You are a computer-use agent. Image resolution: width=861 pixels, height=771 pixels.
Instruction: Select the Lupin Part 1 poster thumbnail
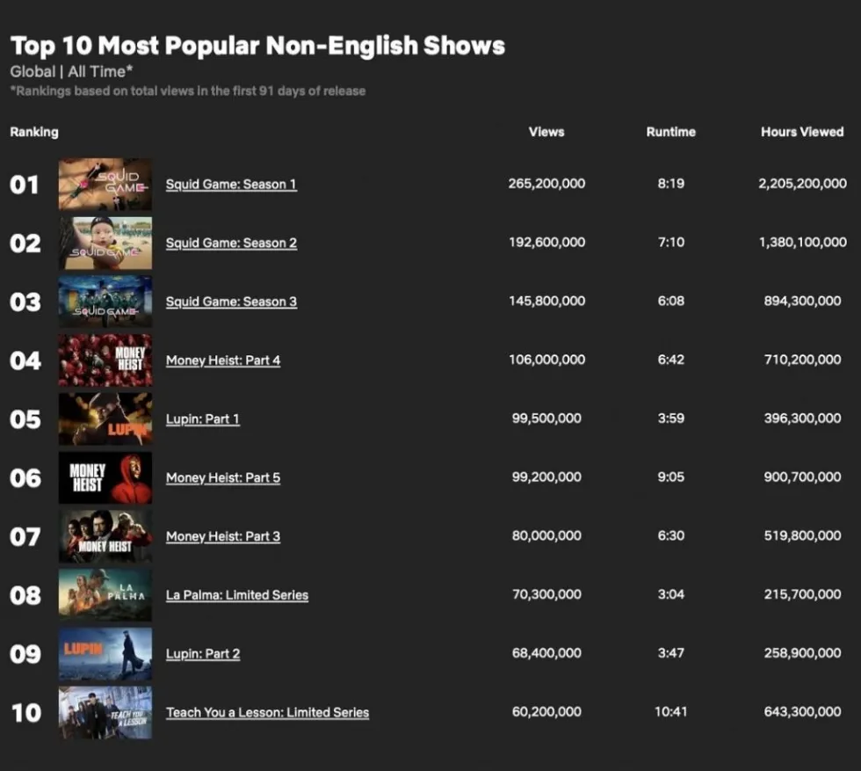coord(105,419)
